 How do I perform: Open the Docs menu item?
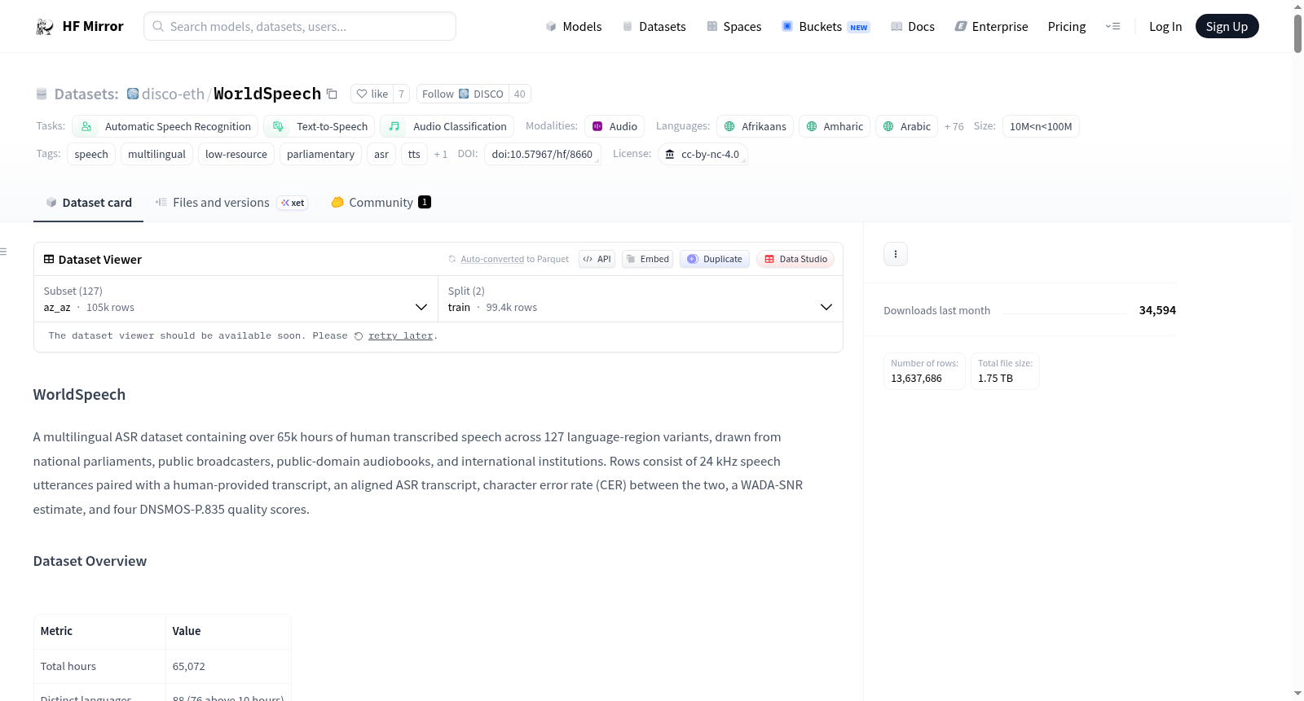pos(913,26)
